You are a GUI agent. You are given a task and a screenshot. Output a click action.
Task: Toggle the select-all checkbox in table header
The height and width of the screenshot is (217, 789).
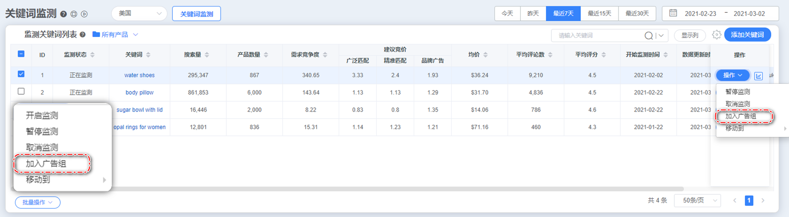tap(21, 54)
